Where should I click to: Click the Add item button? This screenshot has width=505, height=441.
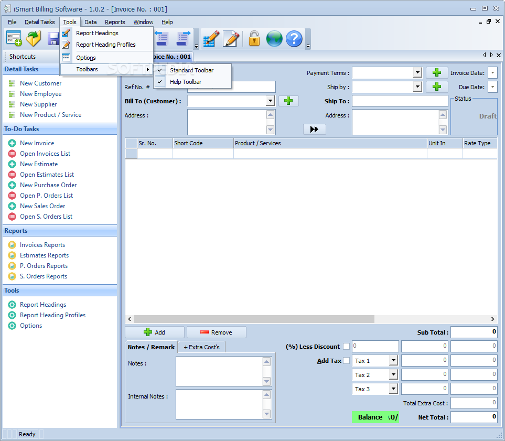pyautogui.click(x=155, y=332)
